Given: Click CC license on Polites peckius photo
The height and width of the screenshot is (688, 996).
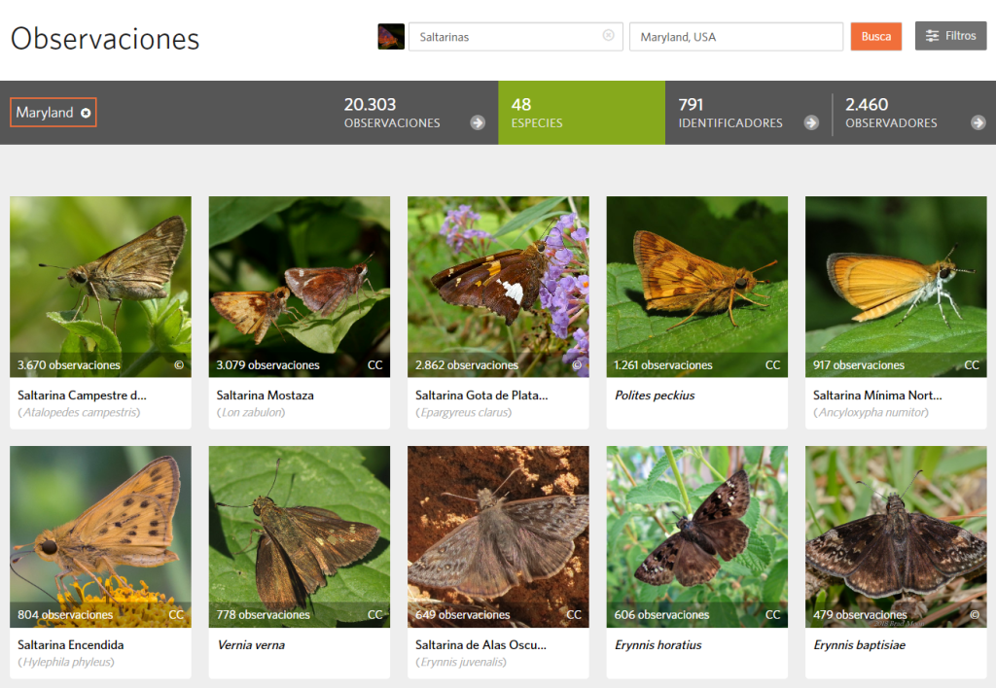Looking at the screenshot, I should click(772, 365).
